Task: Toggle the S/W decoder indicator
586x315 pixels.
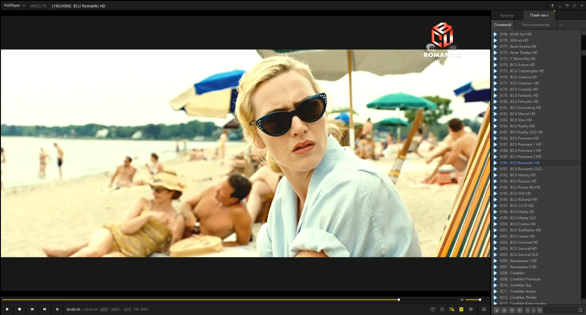Action: point(104,309)
